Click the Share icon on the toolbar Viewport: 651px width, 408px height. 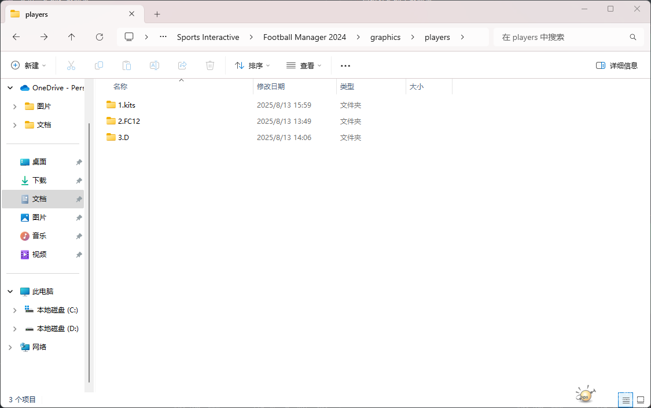tap(182, 65)
